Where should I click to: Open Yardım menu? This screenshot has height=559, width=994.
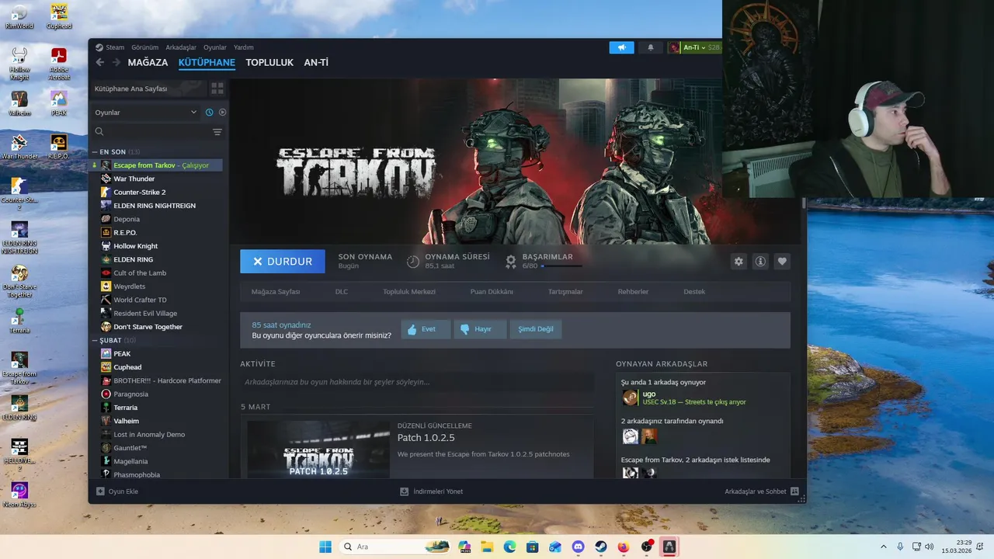244,47
